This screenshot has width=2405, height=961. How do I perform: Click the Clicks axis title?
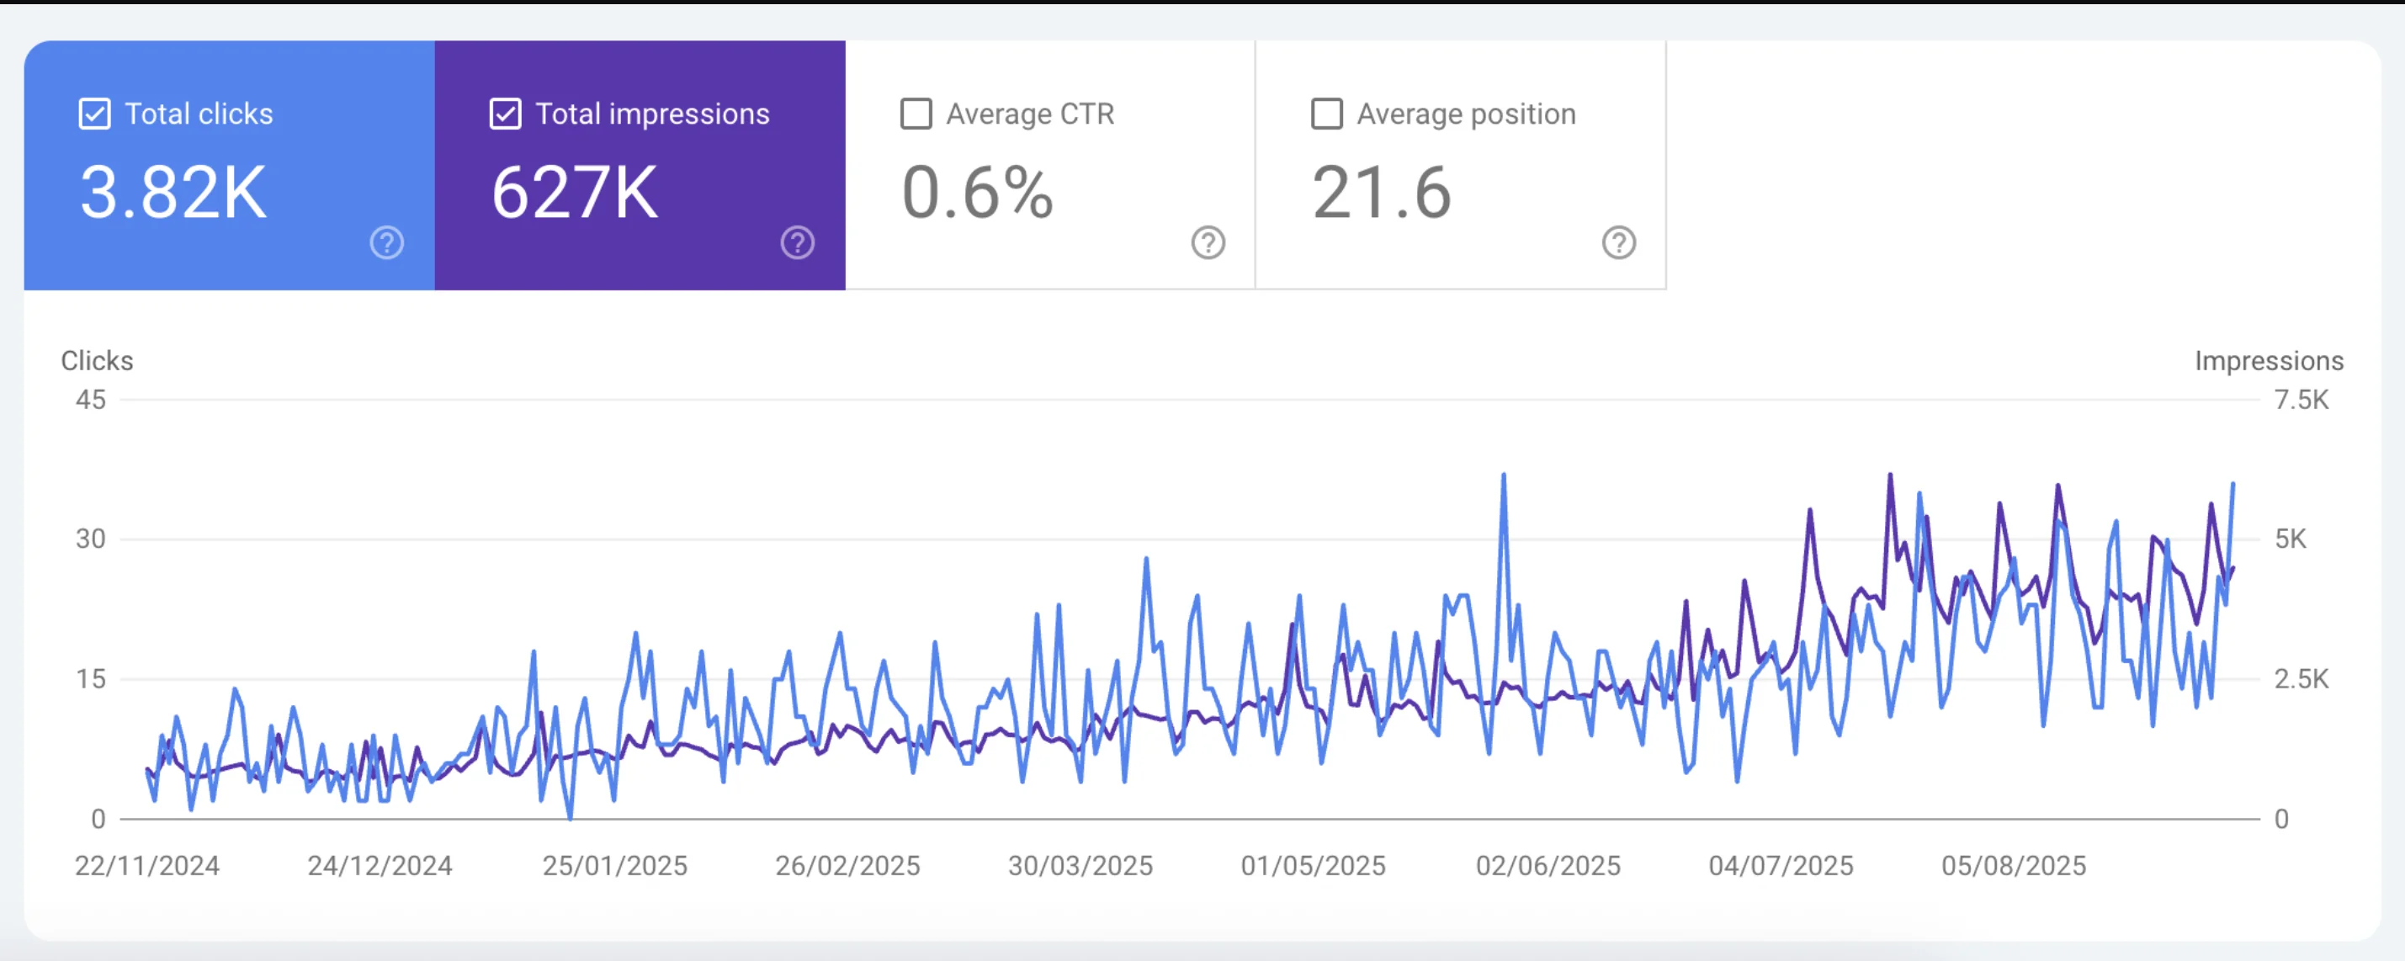coord(97,360)
